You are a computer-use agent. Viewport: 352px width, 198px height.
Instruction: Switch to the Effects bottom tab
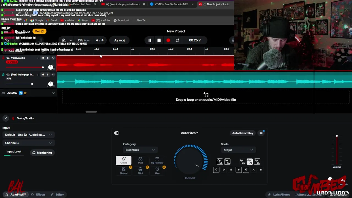pos(38,194)
